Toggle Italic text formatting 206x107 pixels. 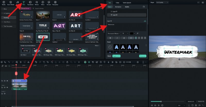click(x=117, y=38)
